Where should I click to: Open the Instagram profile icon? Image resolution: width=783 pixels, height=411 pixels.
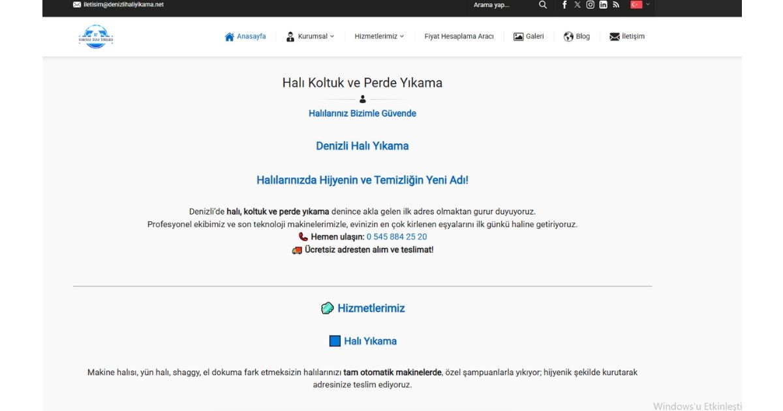point(590,5)
